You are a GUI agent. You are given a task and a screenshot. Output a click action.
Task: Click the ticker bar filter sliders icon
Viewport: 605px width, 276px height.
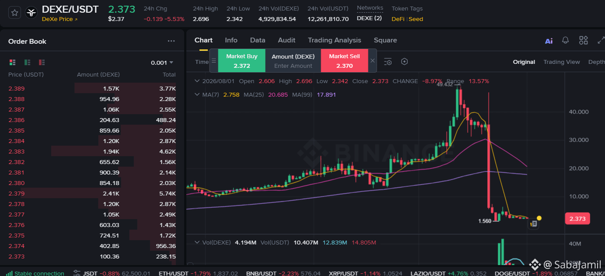click(77, 273)
